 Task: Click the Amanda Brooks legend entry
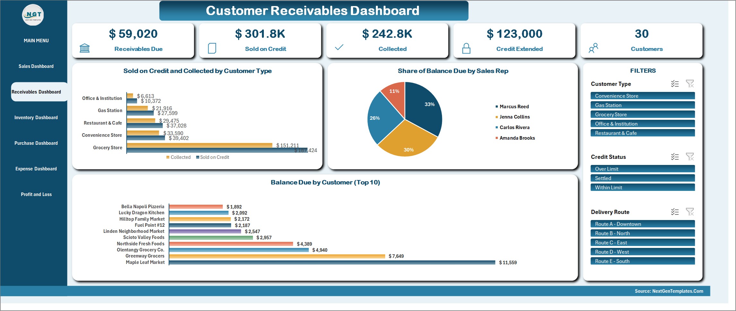515,138
